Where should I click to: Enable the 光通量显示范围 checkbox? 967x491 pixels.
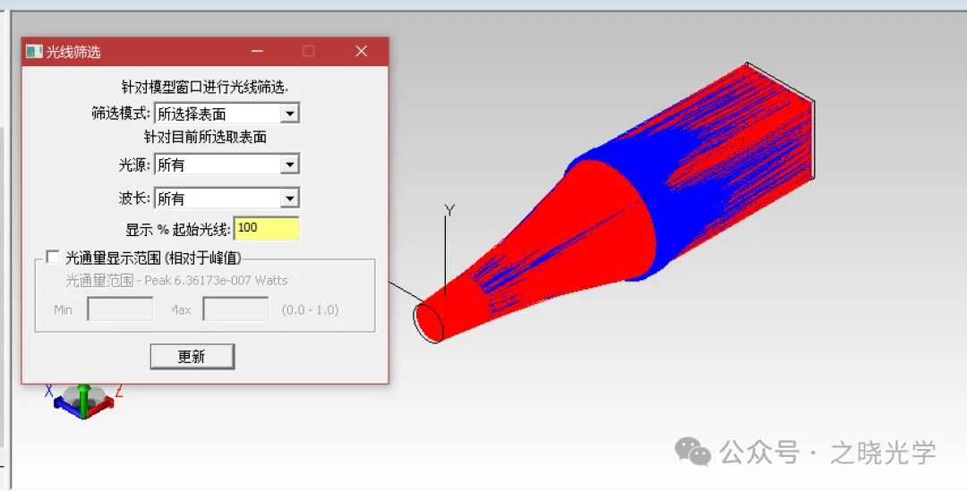pos(53,258)
